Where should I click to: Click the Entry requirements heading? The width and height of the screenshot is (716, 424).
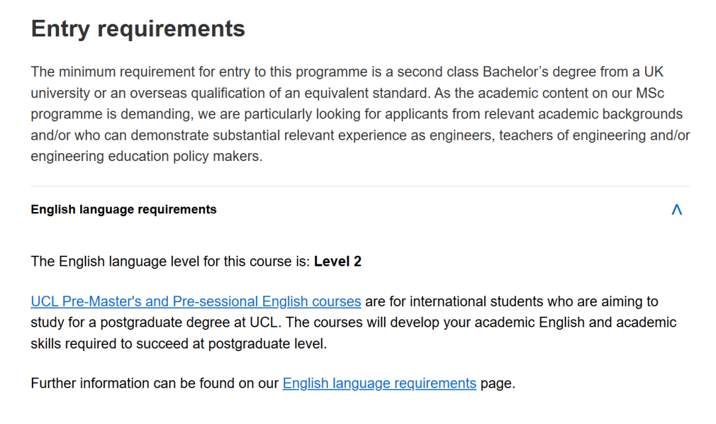tap(138, 28)
